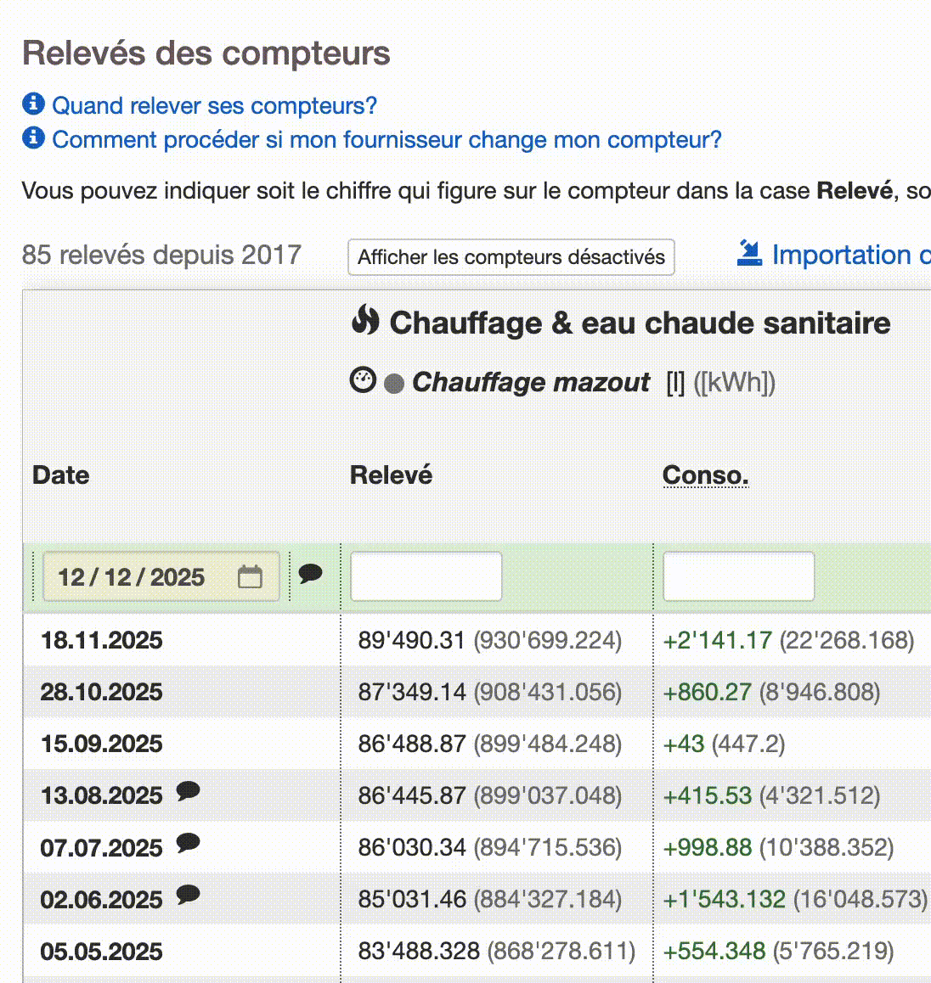Select the 18.11.2025 reading row date
The image size is (931, 983).
point(102,640)
